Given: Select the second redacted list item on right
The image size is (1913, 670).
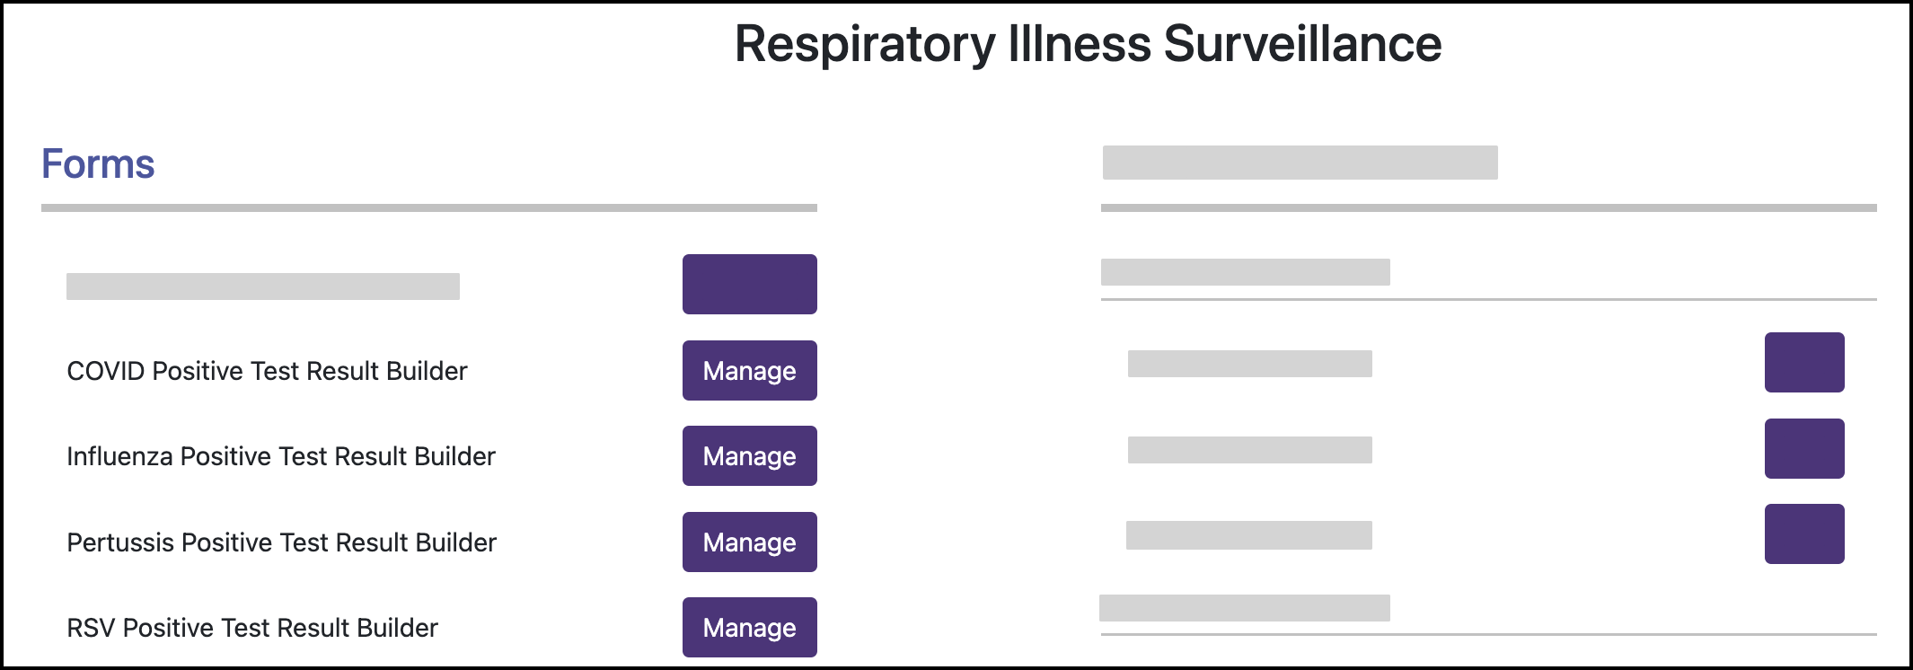Looking at the screenshot, I should (x=1249, y=450).
